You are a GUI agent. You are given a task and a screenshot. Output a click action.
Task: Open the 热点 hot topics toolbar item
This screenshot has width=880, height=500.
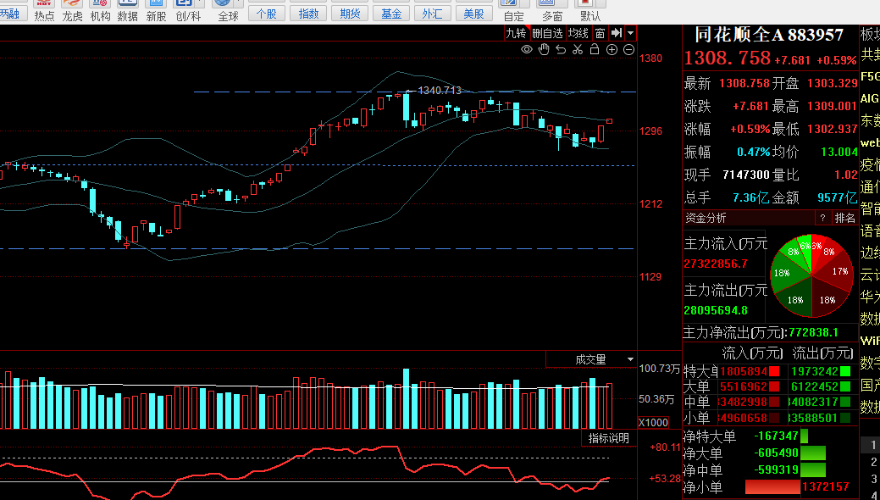pyautogui.click(x=44, y=11)
